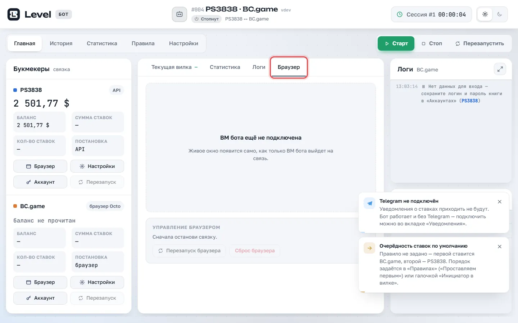
Task: Follow the PS3838 link in the log
Action: click(470, 101)
